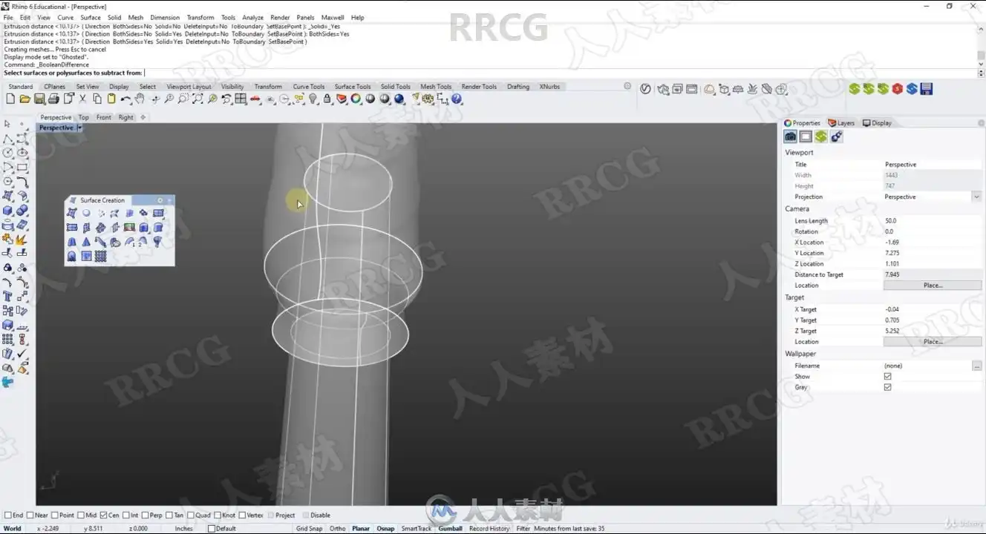Image resolution: width=986 pixels, height=534 pixels.
Task: Click the red car icon
Action: tap(255, 99)
